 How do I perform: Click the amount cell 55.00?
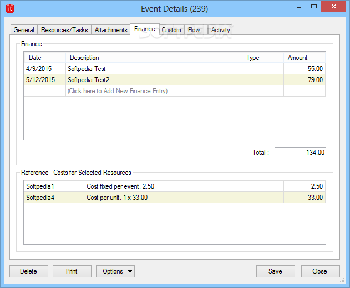305,69
